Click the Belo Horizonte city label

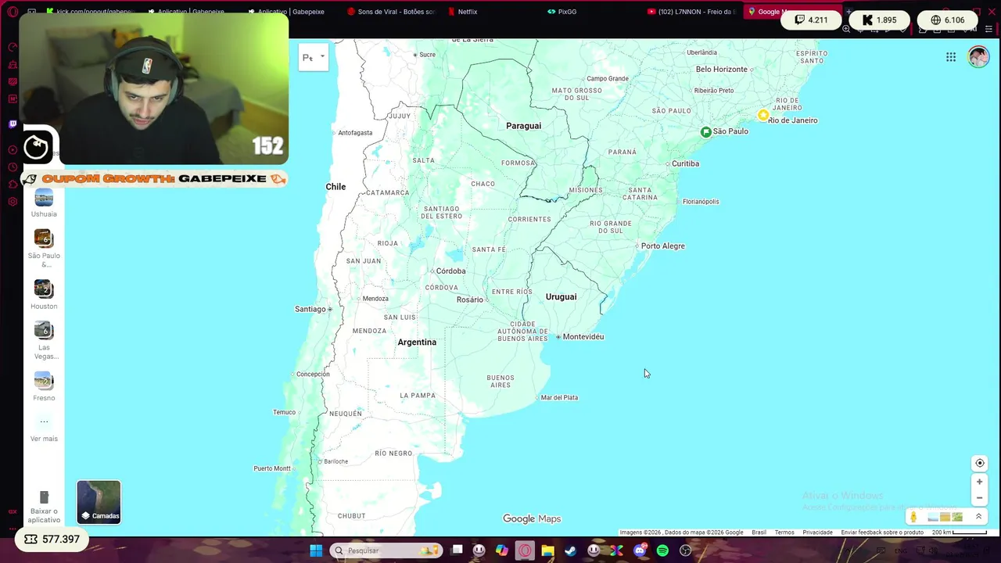[722, 70]
